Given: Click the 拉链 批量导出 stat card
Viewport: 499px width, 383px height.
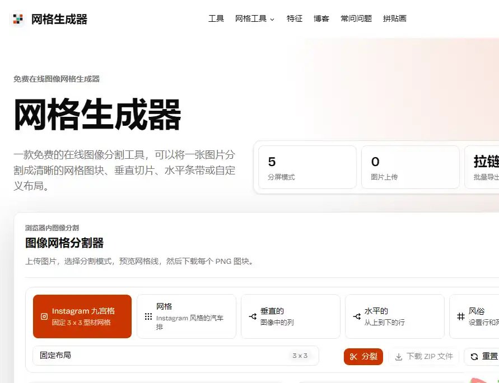Looking at the screenshot, I should pos(482,167).
